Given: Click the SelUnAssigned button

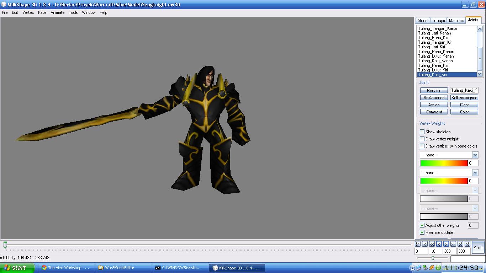Looking at the screenshot, I should tap(464, 98).
